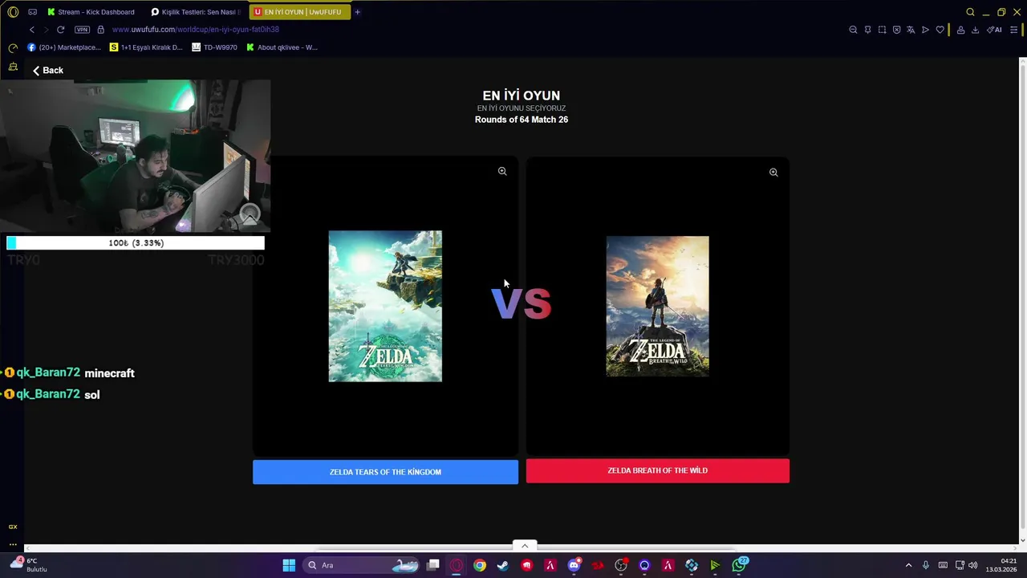Select the Breath of the Wild cover thumbnail
The width and height of the screenshot is (1027, 578).
[657, 306]
